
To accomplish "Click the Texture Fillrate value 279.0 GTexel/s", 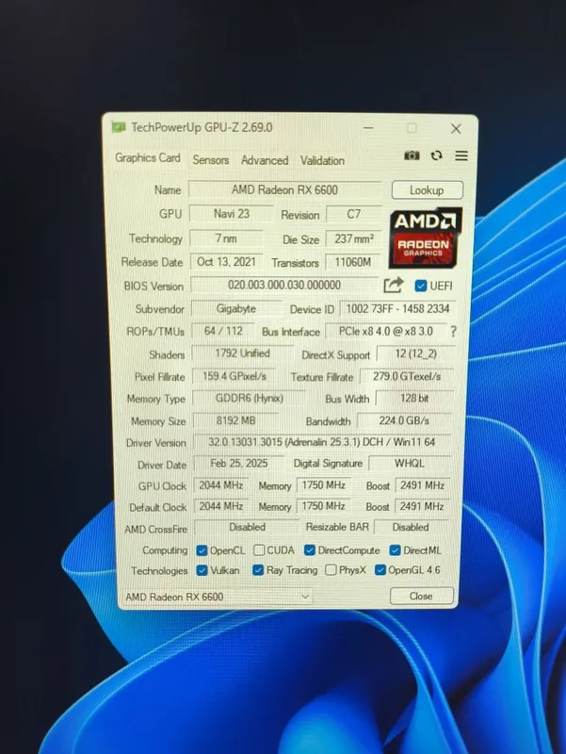I will 407,376.
